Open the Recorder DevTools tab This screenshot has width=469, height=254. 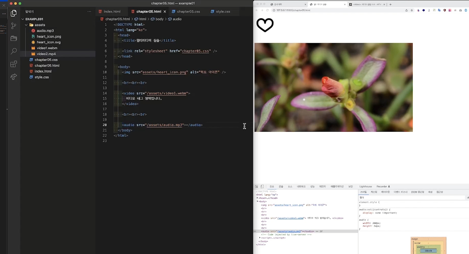coord(383,187)
